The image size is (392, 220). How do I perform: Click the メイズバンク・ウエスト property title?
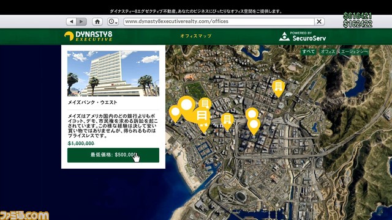(x=92, y=103)
